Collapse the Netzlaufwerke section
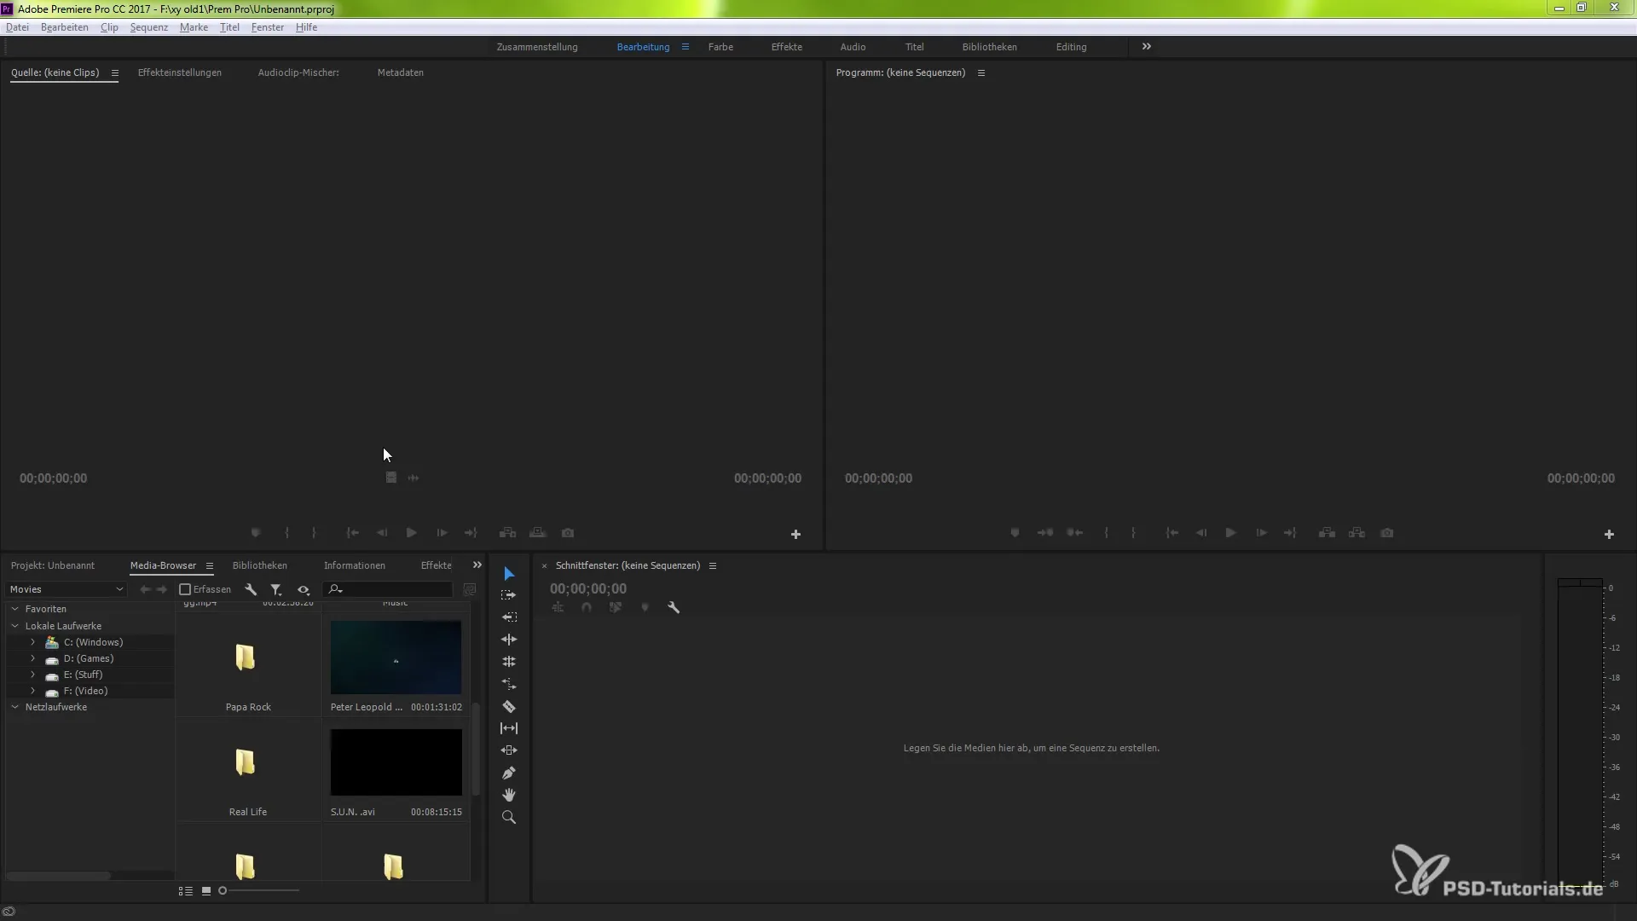Viewport: 1637px width, 921px height. tap(14, 707)
